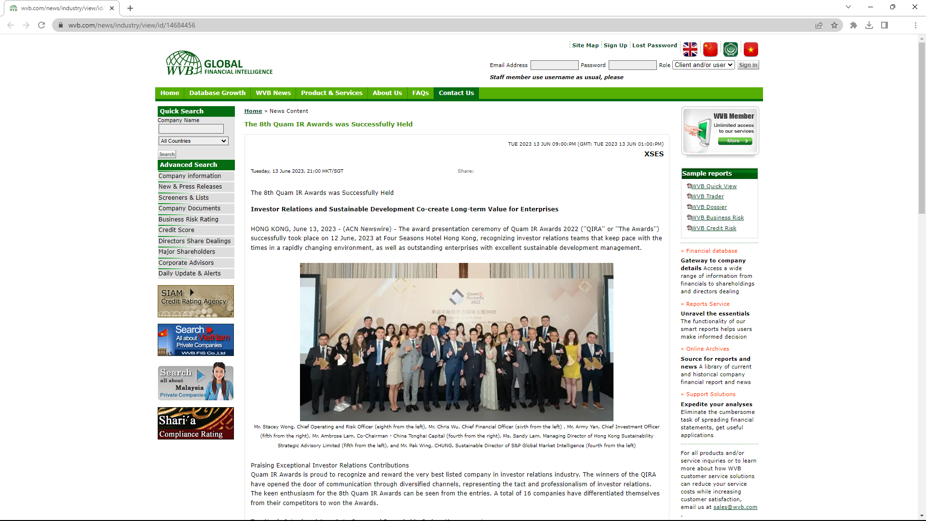Expand the All Countries dropdown
The width and height of the screenshot is (926, 521).
(193, 141)
